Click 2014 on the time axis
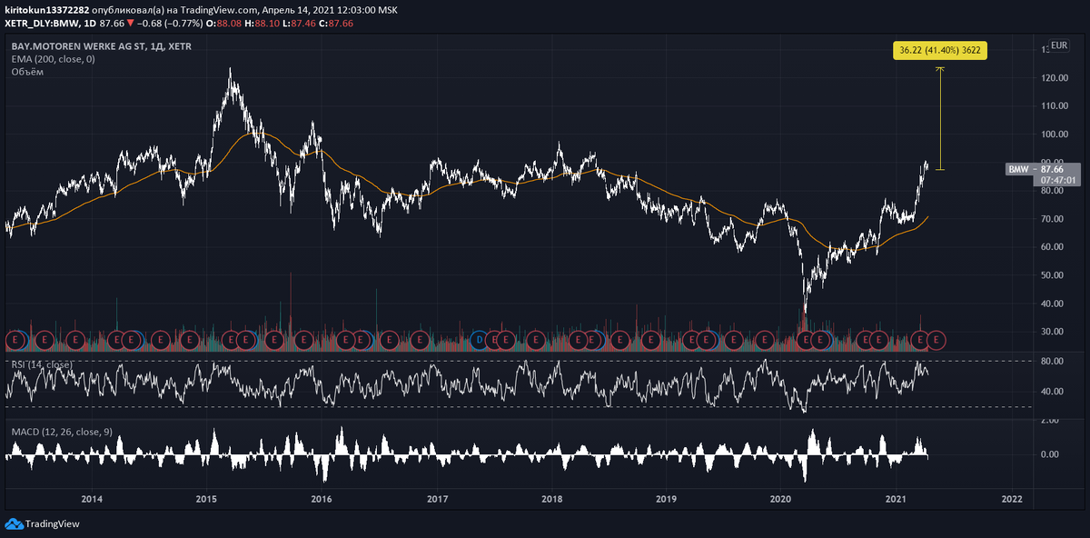This screenshot has height=538, width=1090. click(91, 499)
